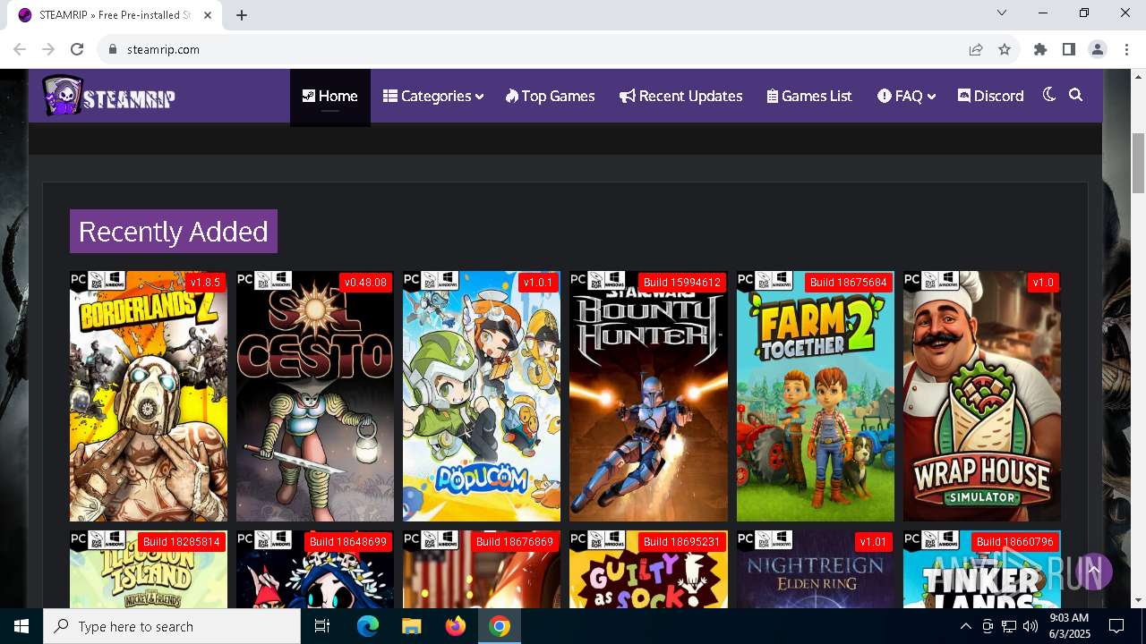Click the SteamRIP skull logo
The width and height of the screenshot is (1146, 644).
coord(108,96)
